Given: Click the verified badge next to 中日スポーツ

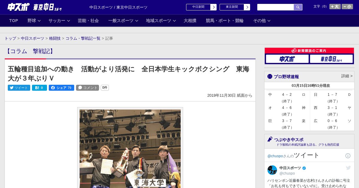Looking at the screenshot, I should [304, 168].
